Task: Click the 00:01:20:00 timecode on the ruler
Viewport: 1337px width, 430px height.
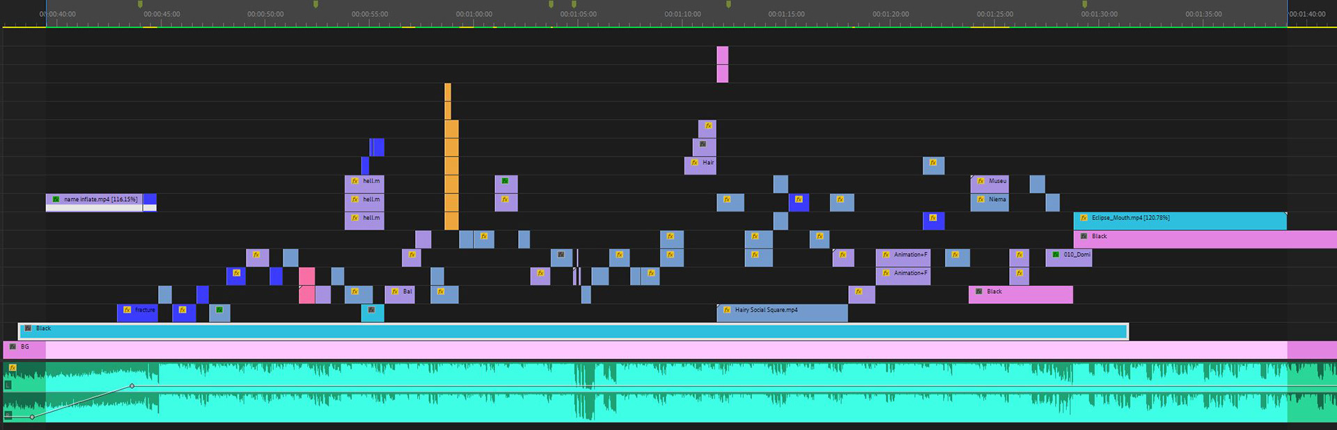Action: point(891,14)
